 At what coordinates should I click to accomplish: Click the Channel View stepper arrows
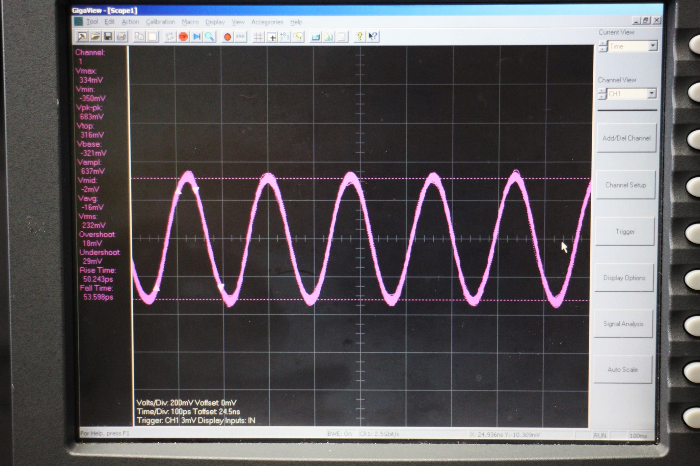point(602,94)
